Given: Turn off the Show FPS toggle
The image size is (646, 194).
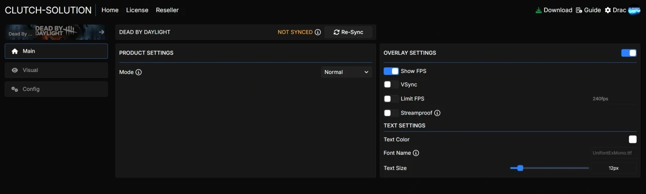Looking at the screenshot, I should tap(391, 71).
